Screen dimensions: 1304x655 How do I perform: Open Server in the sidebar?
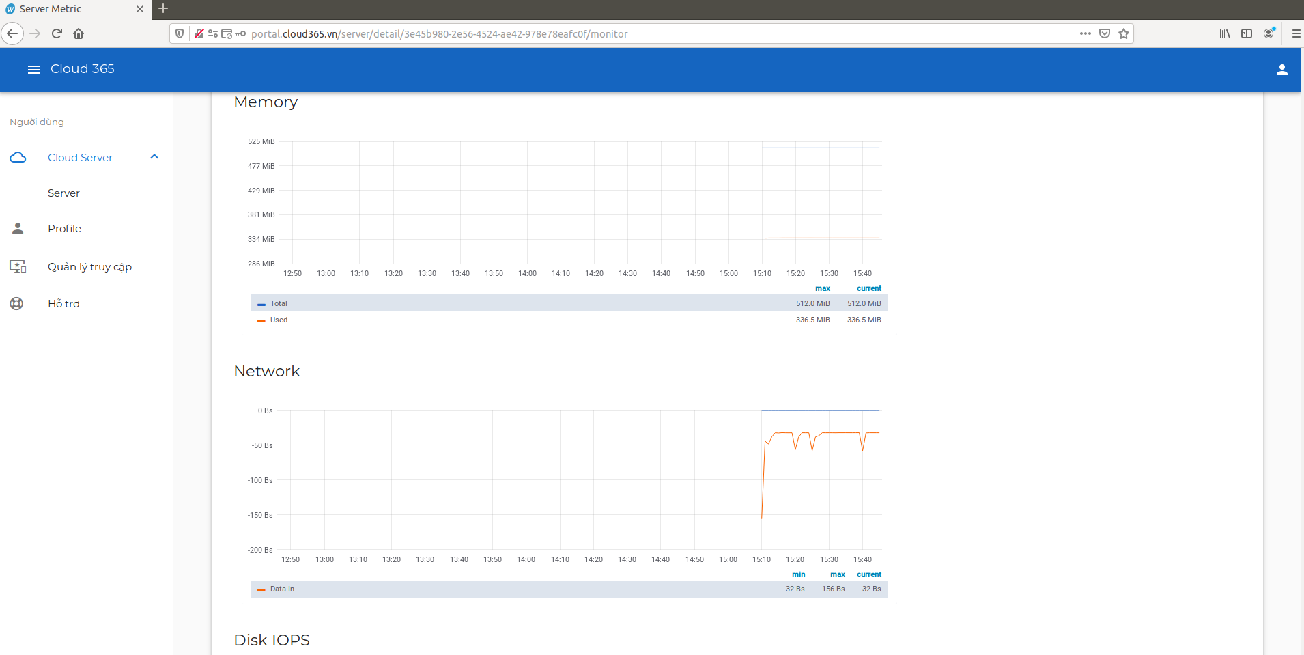[63, 193]
